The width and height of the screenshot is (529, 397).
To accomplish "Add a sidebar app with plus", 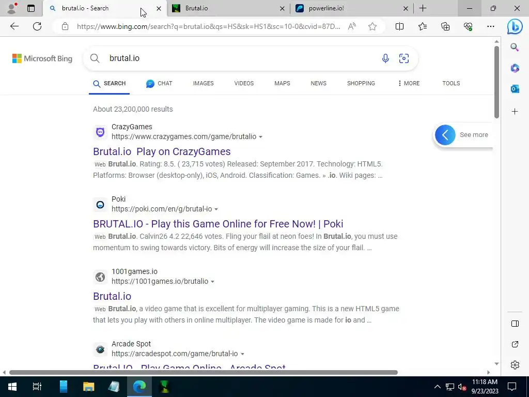I will click(515, 112).
